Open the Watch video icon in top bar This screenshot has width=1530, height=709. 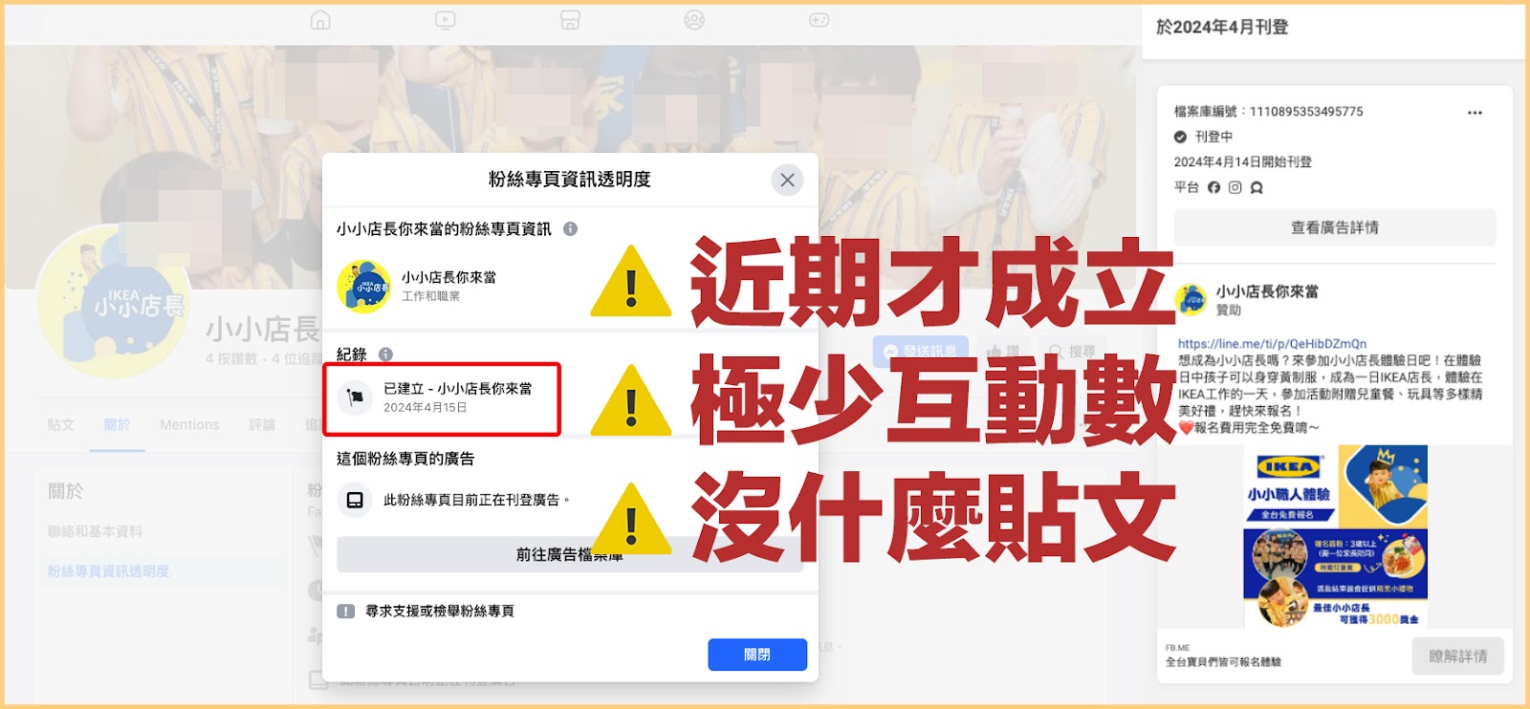(x=445, y=20)
